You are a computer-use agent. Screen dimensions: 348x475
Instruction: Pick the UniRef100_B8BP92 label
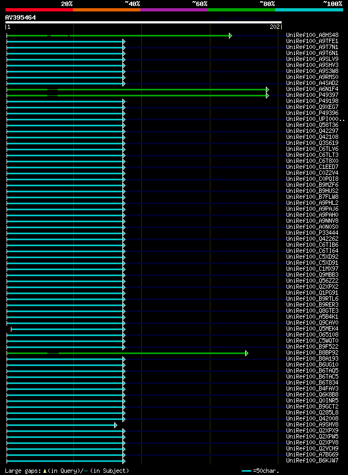(x=312, y=353)
